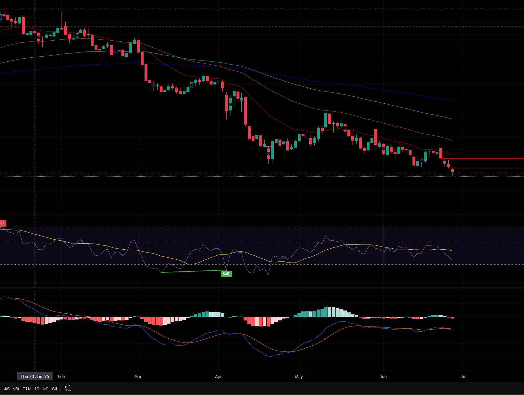Select the 3M time range

coord(7,388)
